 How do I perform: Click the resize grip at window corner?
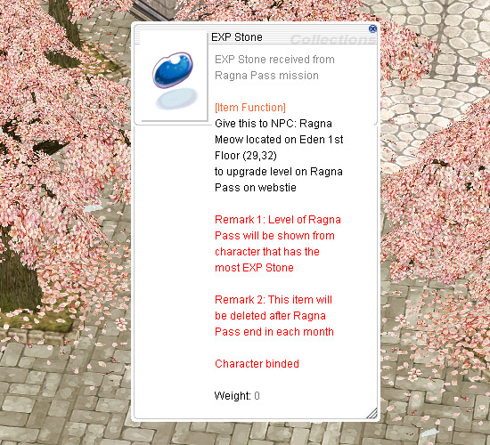pyautogui.click(x=372, y=413)
